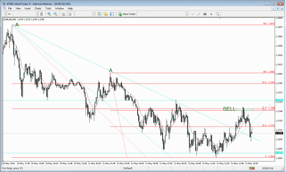Click the current price tag on price axis
Viewport: 286px width, 172px height.
point(279,133)
